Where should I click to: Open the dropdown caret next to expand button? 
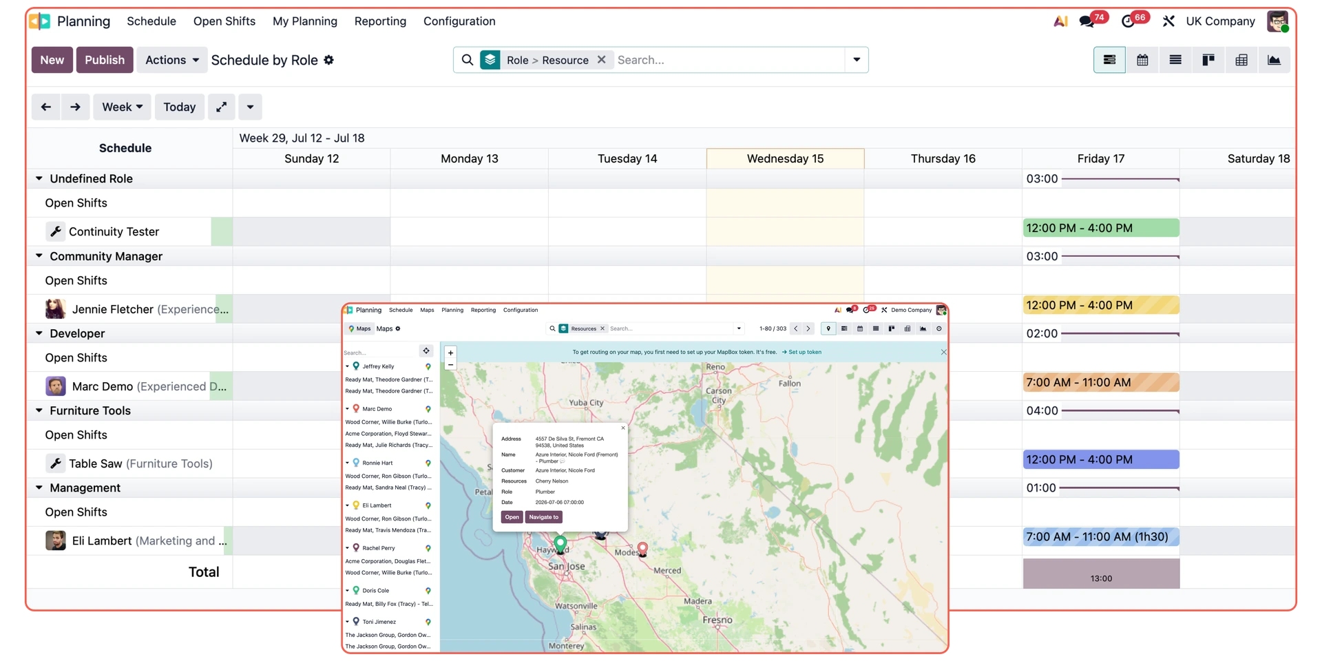pos(250,107)
